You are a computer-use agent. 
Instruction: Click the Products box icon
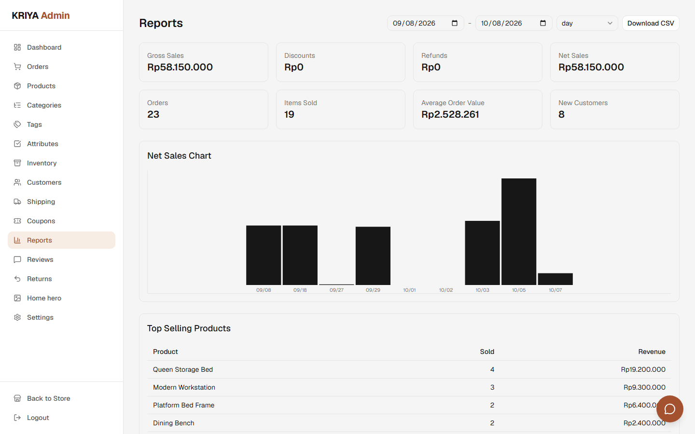point(17,86)
